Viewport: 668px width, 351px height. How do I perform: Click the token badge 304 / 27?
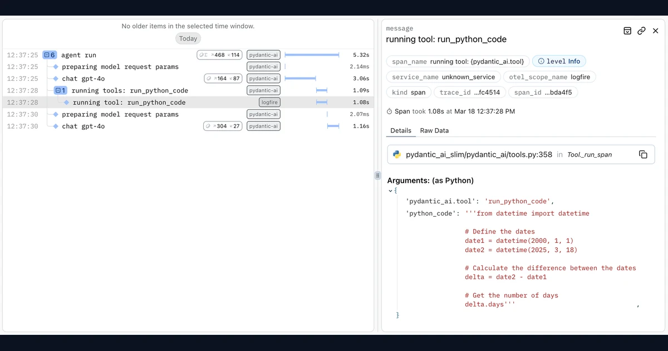(223, 126)
